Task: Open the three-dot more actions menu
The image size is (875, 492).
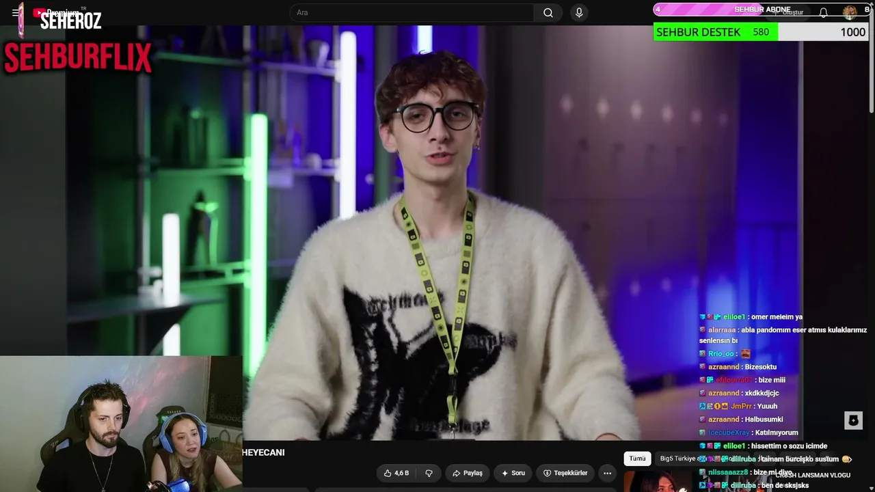Action: [607, 473]
